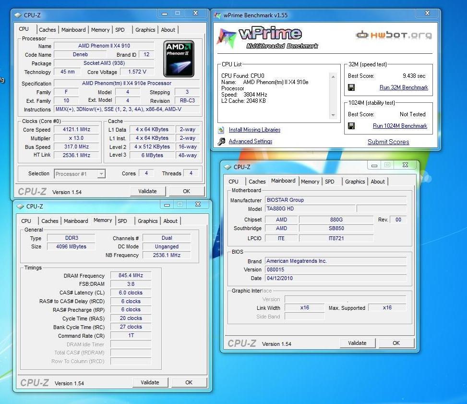Click the BIOSTAR Group manufacturer field
Screen dimensions: 467x404
[x=335, y=200]
